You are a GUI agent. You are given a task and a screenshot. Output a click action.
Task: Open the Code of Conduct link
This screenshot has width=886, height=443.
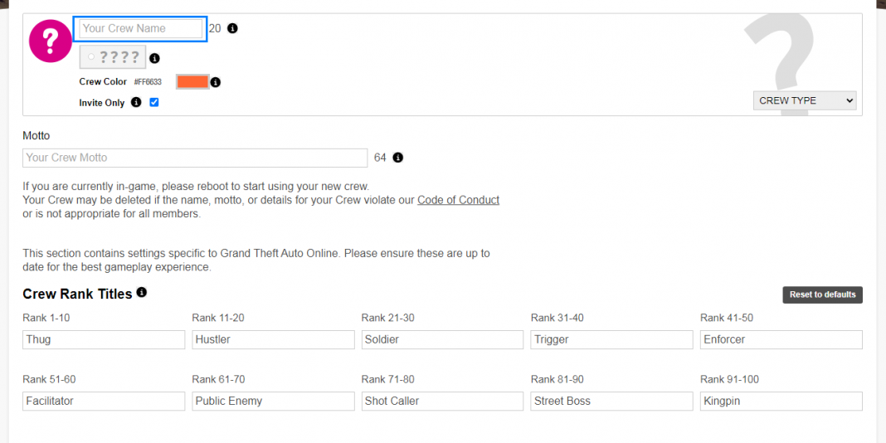pos(458,200)
